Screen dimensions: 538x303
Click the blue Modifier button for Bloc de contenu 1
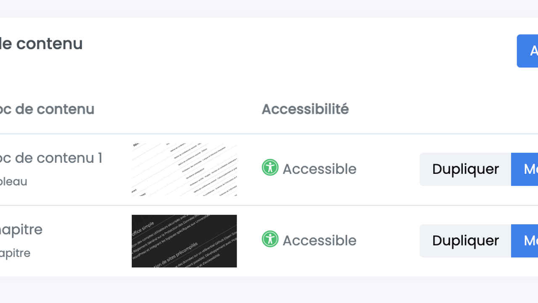(x=525, y=169)
